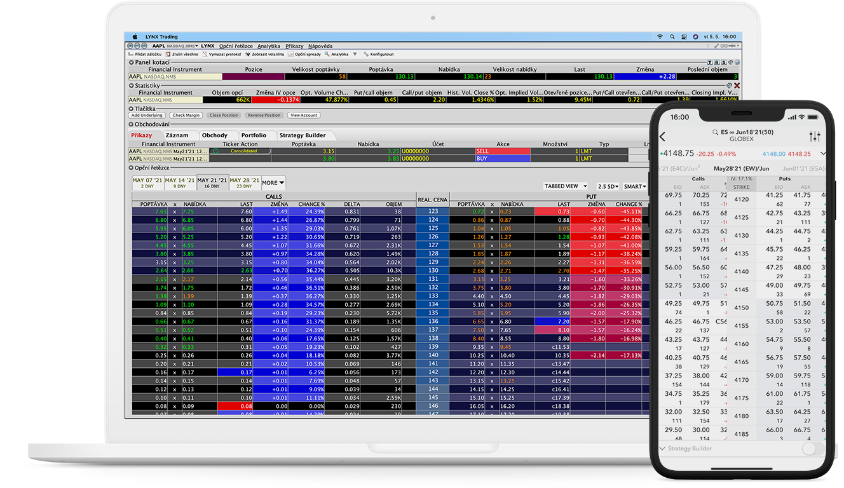Screen dimensions: 844x488
Task: Collapse the Obchodování section
Action: [x=132, y=124]
